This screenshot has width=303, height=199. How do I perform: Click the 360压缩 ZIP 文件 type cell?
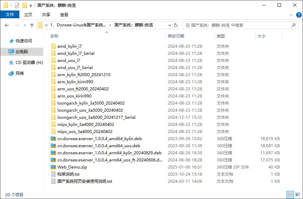[233, 167]
